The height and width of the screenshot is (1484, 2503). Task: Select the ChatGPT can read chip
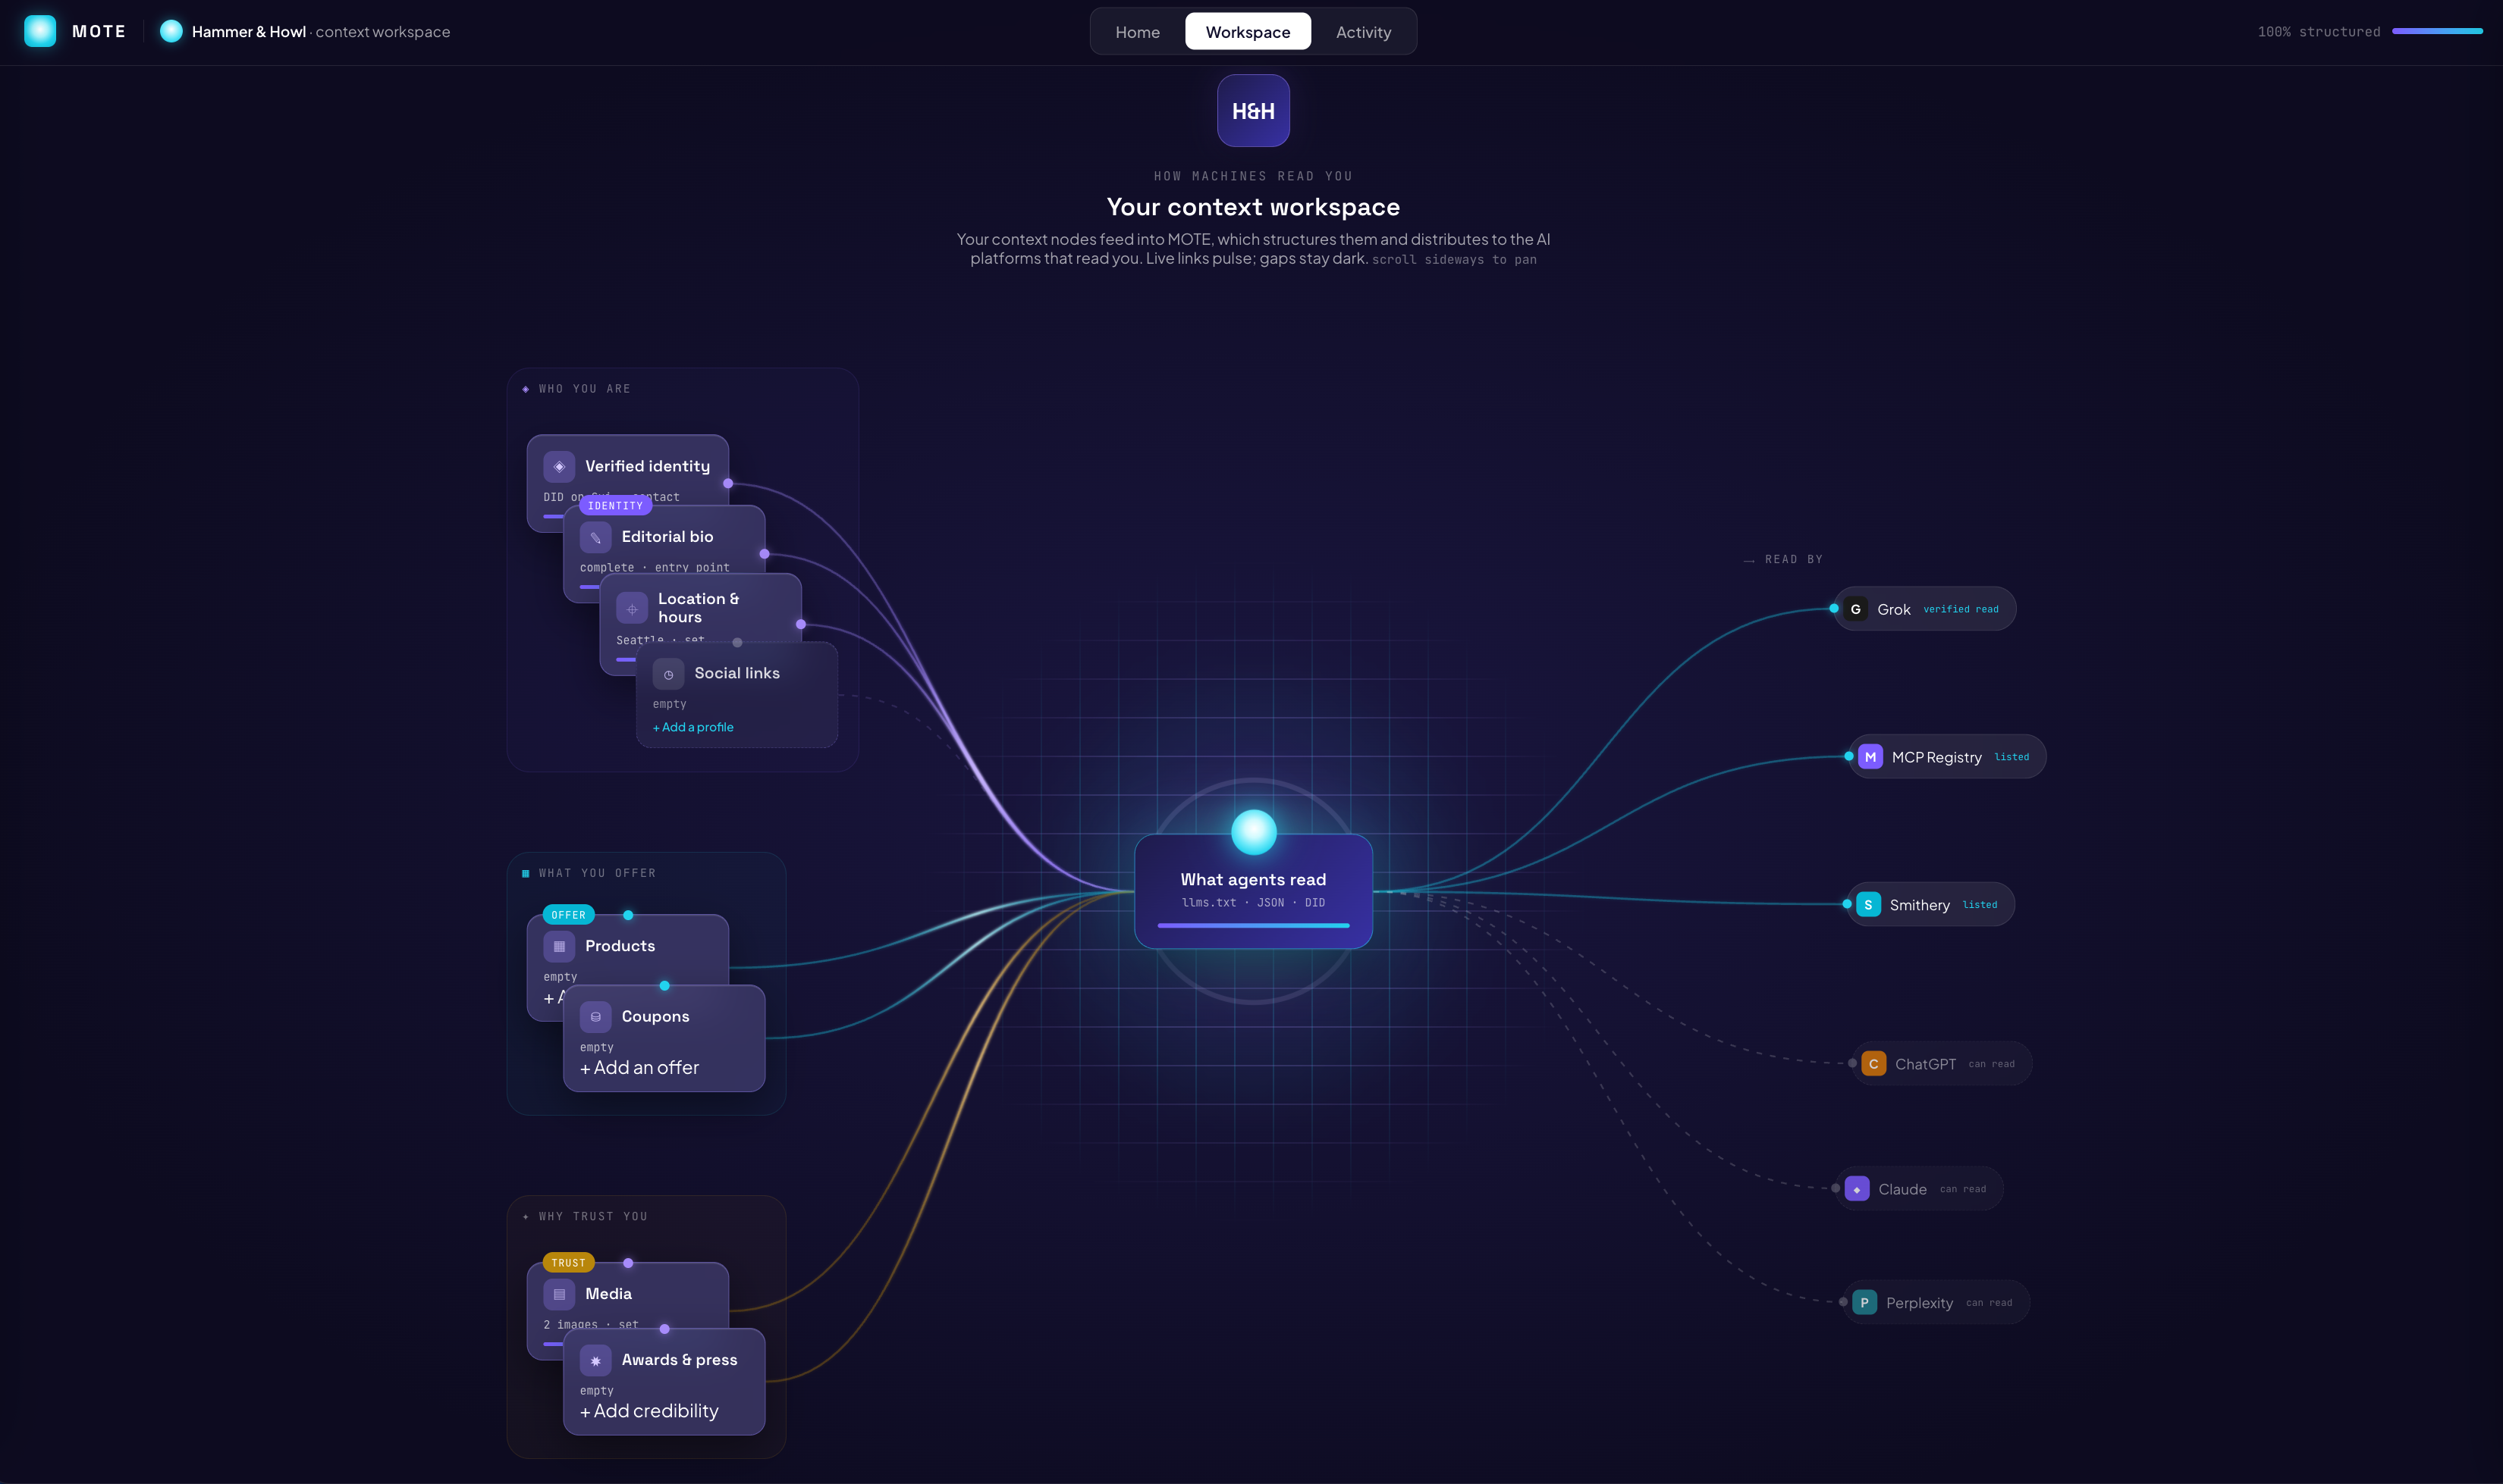pyautogui.click(x=1942, y=1064)
